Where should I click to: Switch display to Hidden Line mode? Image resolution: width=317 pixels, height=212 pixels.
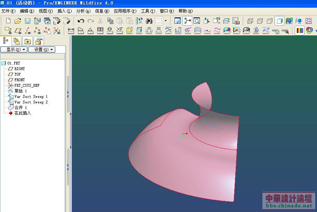tap(260, 21)
